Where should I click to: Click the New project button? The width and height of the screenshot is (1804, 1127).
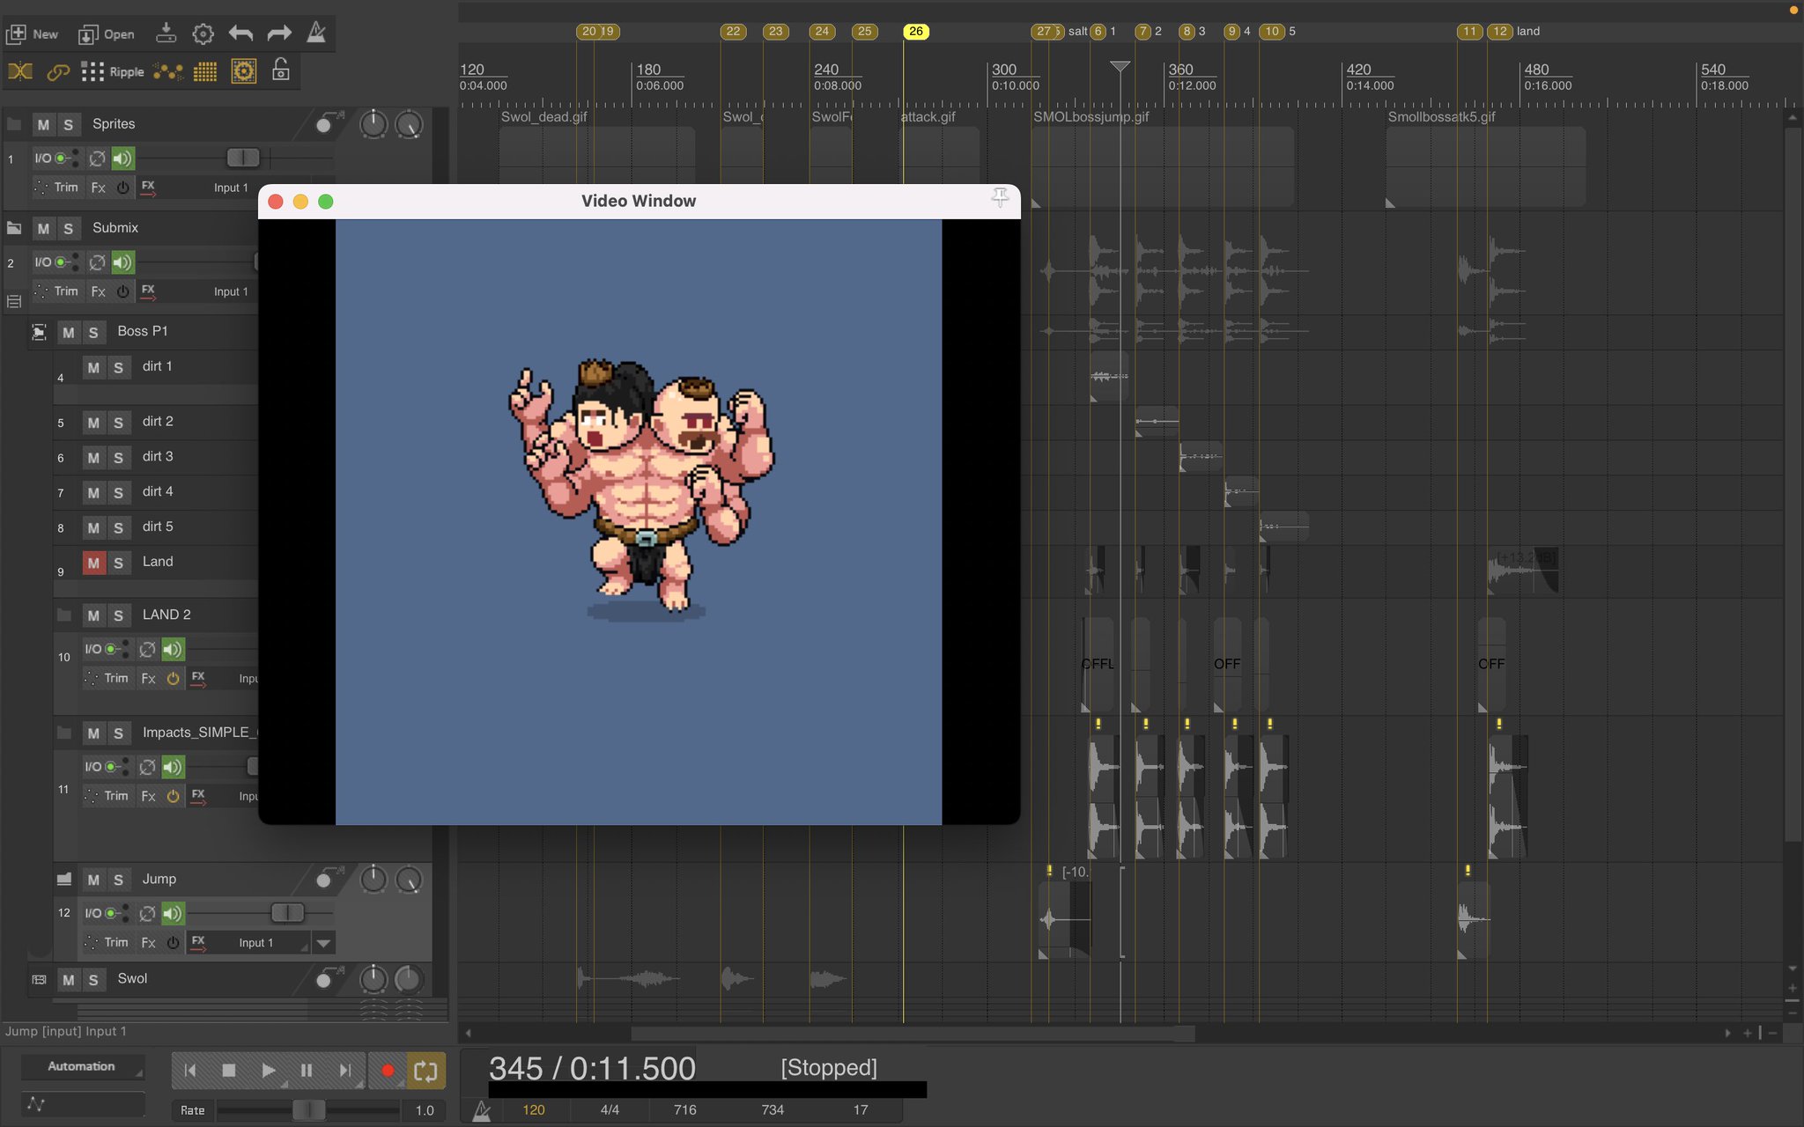[x=33, y=34]
